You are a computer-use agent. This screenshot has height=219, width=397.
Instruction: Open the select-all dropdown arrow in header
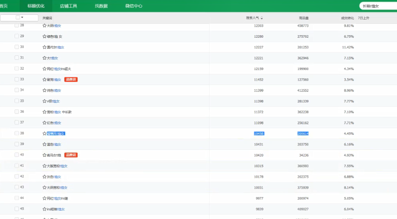(22, 17)
